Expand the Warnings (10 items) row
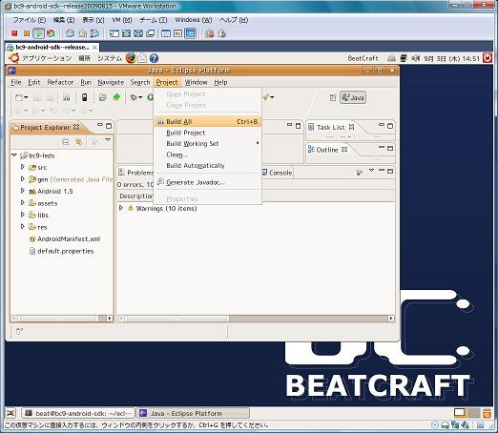498x433 pixels. 121,208
